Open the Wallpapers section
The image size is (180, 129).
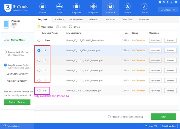pos(93,8)
